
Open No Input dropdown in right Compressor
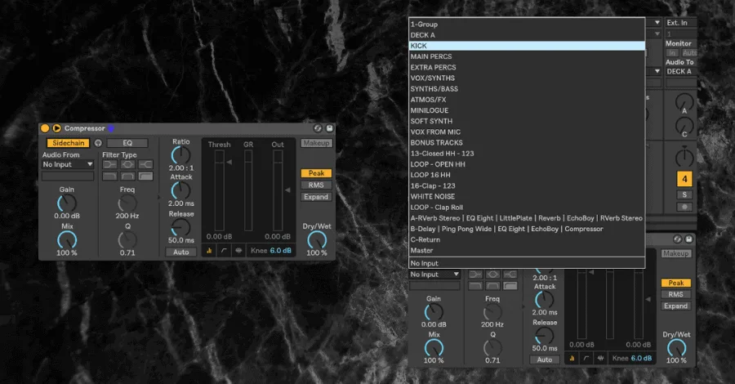pyautogui.click(x=434, y=275)
